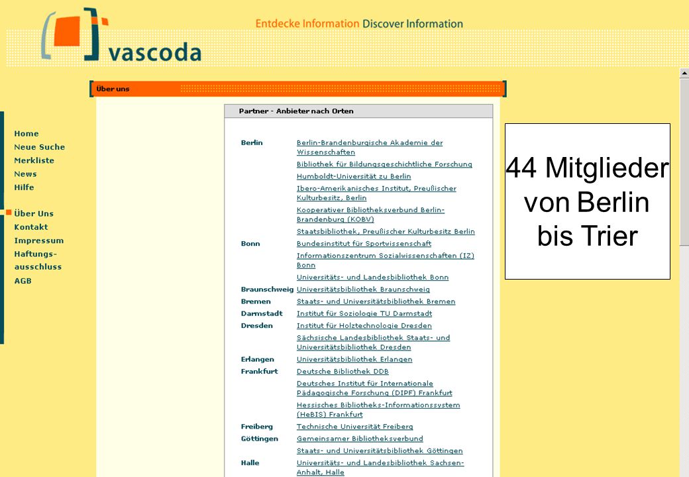Open News in the left menu

tap(25, 174)
